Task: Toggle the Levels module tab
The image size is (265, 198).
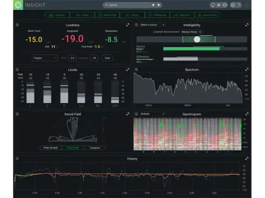Action: coord(82,15)
